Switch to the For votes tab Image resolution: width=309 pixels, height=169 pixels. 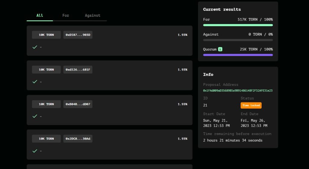point(65,15)
